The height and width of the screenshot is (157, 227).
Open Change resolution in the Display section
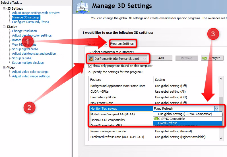pyautogui.click(x=24, y=31)
